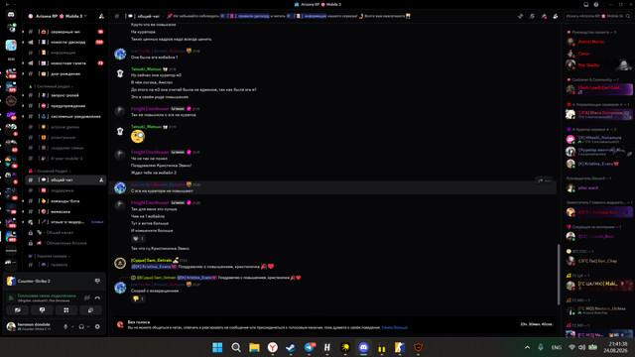Disconnect from voice with the hang-up icon
Screen dimensions: 635x357
[97, 297]
